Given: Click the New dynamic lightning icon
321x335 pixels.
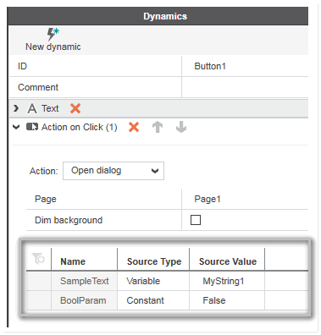Looking at the screenshot, I should [x=53, y=34].
